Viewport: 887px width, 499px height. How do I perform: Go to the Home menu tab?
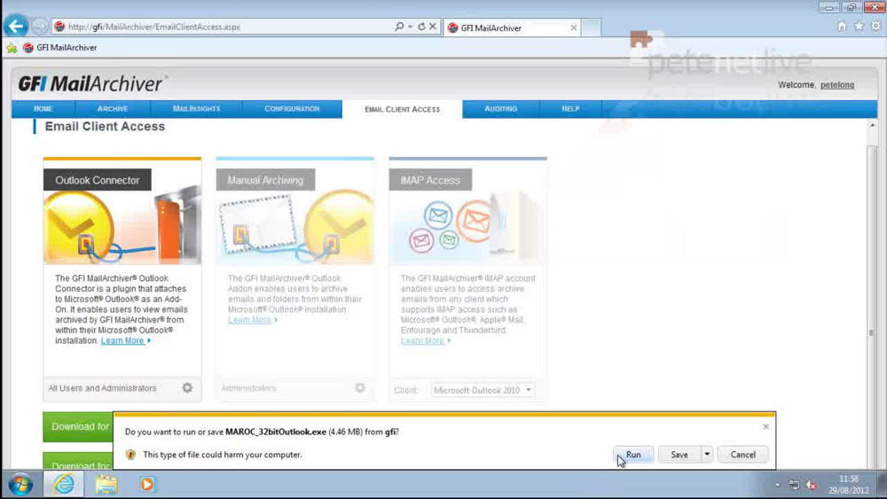coord(43,108)
